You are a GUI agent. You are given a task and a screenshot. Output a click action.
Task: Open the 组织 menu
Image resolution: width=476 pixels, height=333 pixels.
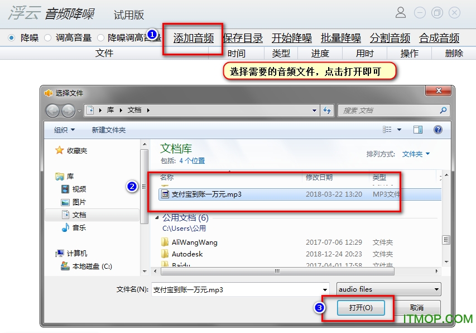coord(62,129)
